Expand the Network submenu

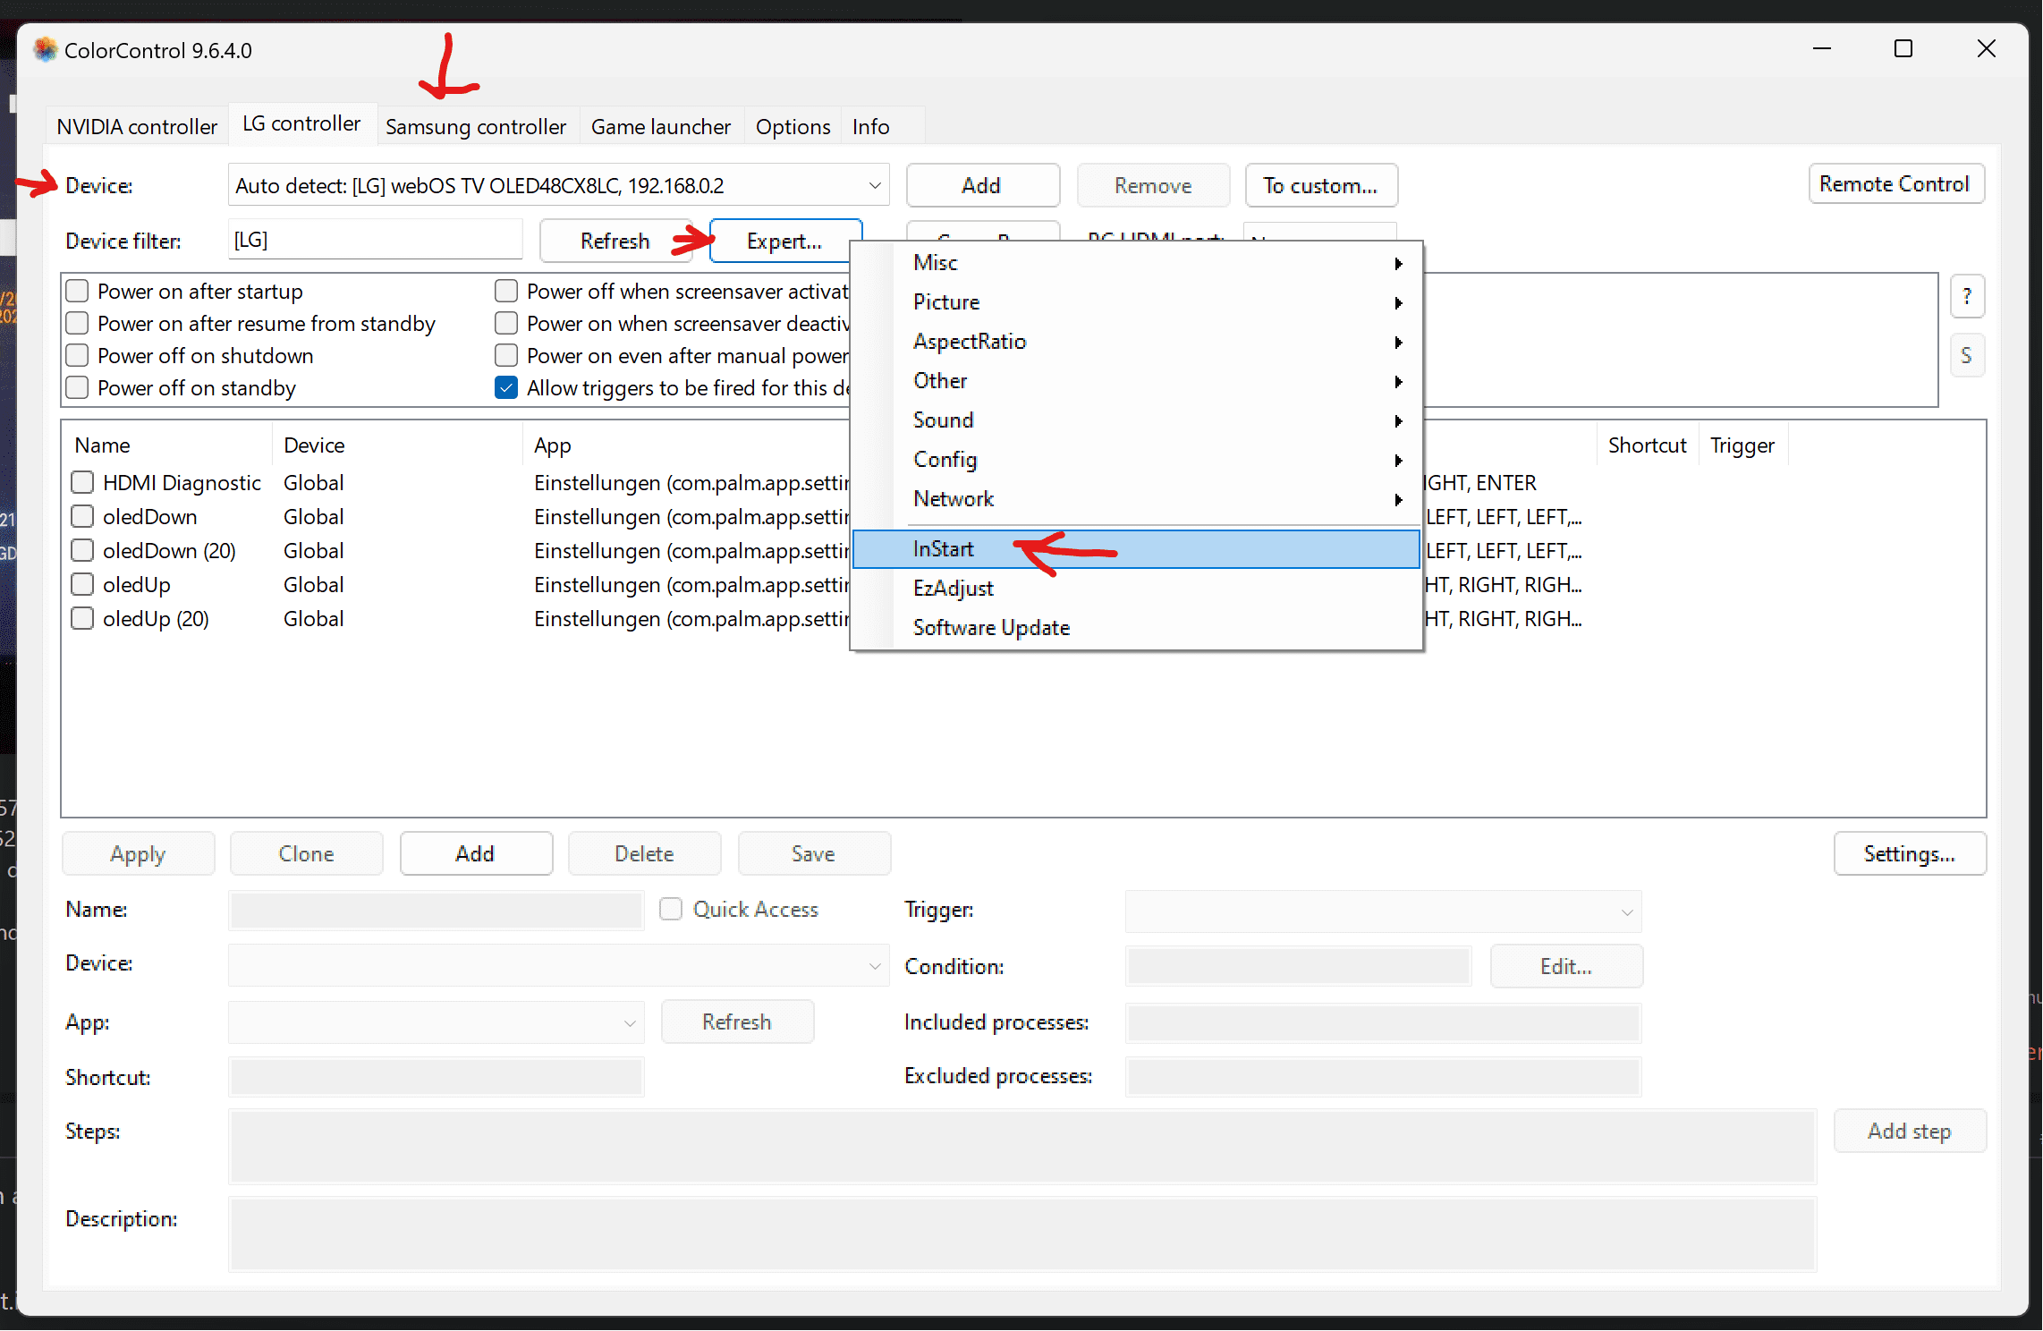click(1136, 498)
